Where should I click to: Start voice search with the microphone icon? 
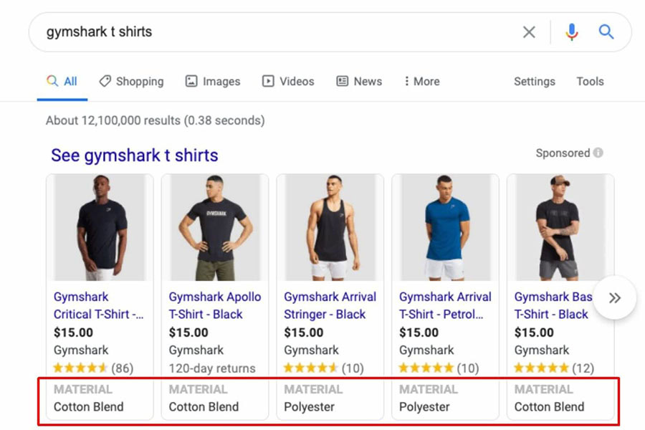pos(571,32)
